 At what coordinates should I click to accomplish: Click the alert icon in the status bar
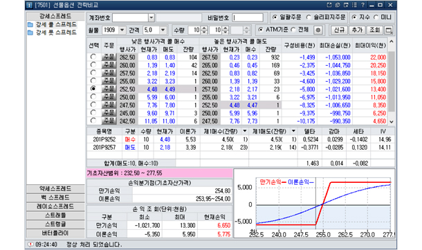(30, 244)
